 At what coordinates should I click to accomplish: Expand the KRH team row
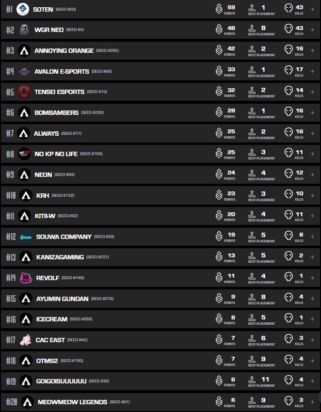pyautogui.click(x=312, y=195)
